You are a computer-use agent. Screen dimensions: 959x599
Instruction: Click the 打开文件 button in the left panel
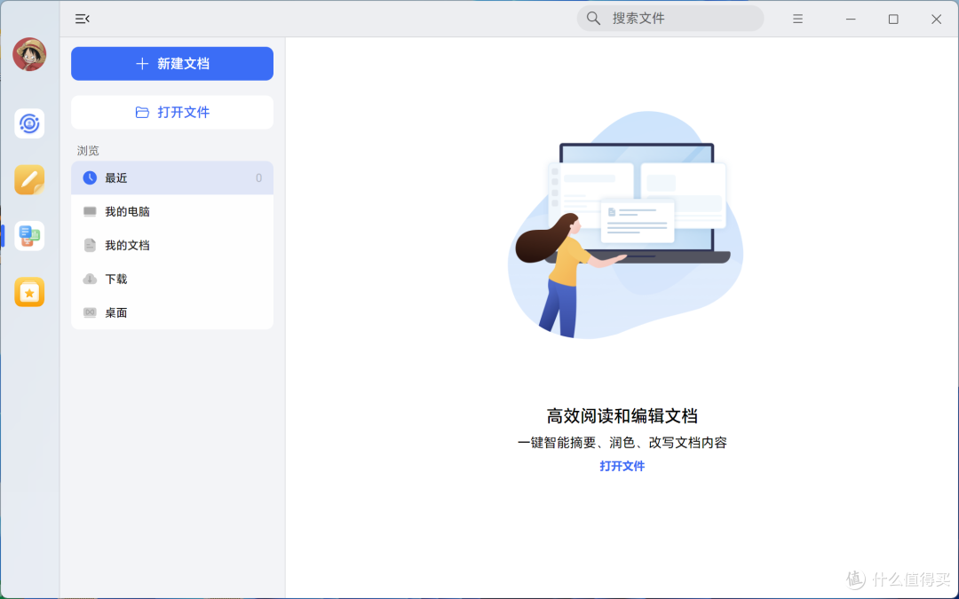click(172, 113)
